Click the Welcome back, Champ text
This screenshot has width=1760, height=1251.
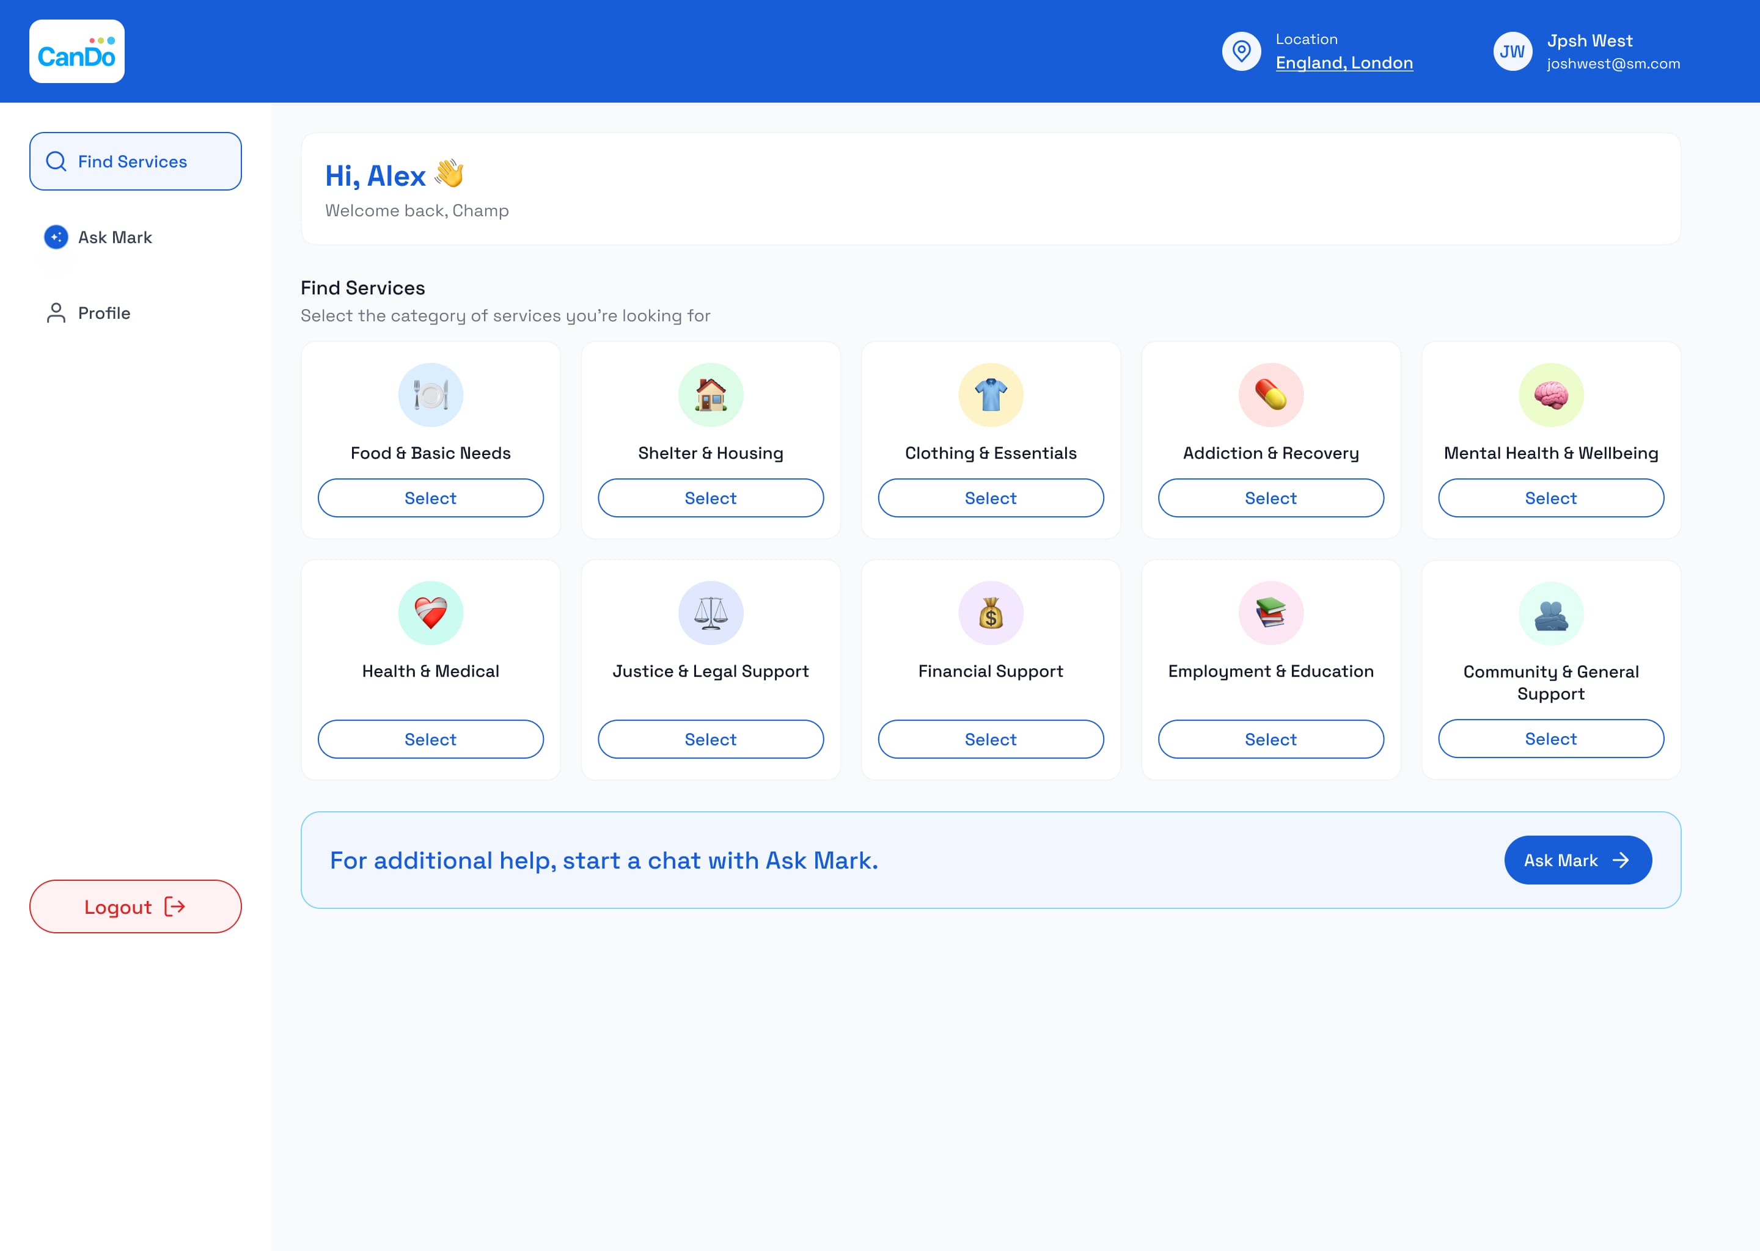tap(417, 210)
